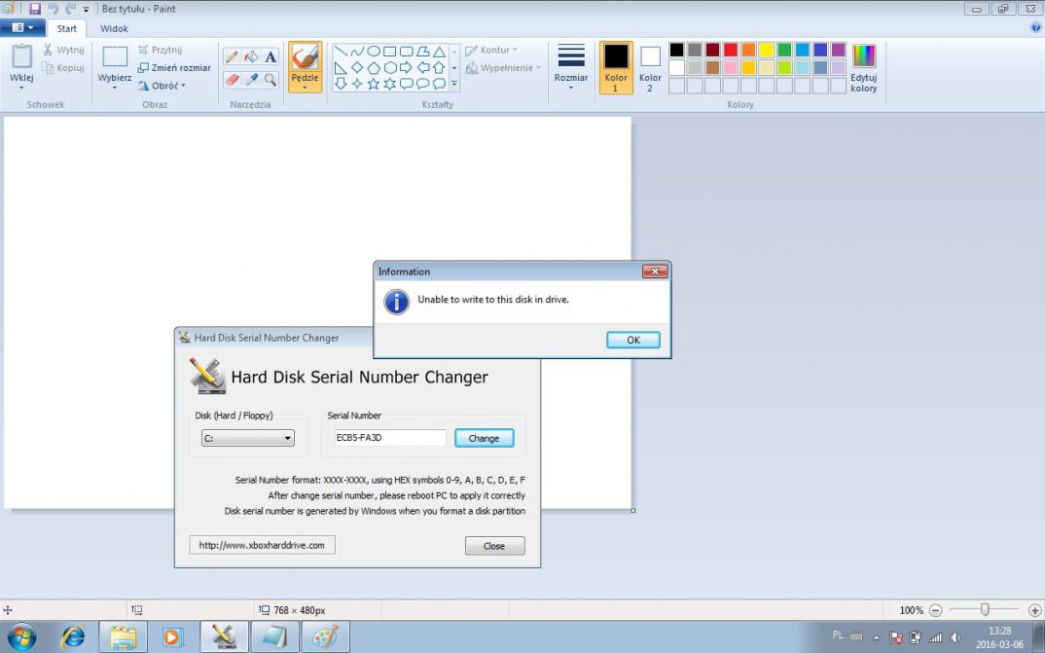The image size is (1045, 653).
Task: Click the clock showing 13:28
Action: coord(999,631)
